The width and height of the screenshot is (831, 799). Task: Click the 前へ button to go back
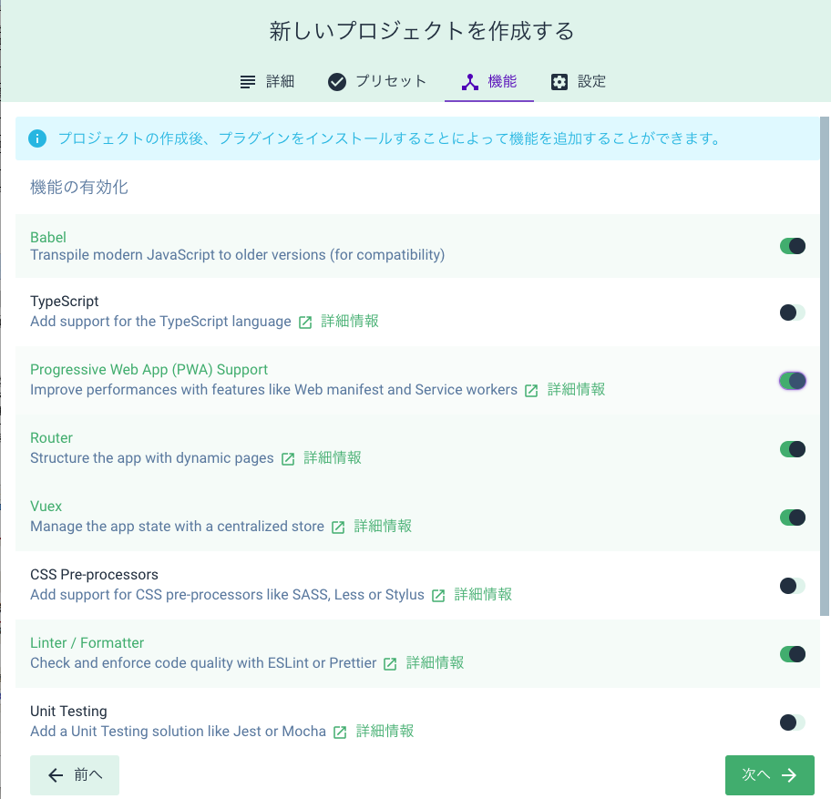(x=74, y=774)
